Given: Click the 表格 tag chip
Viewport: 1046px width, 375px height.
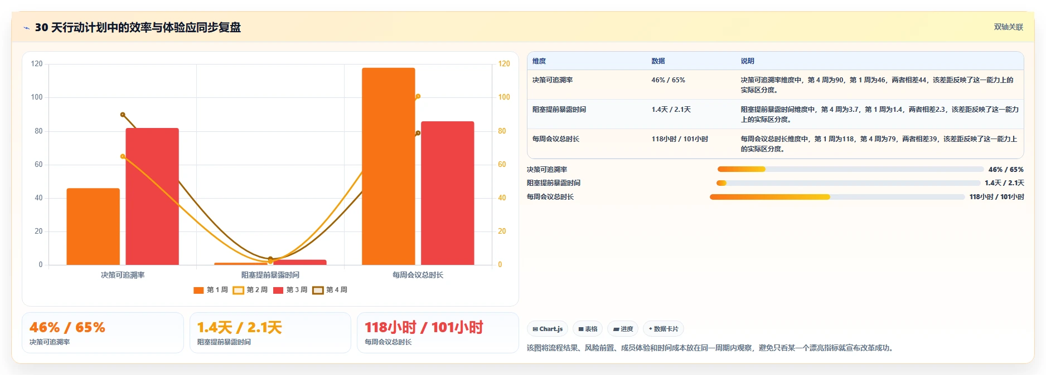Looking at the screenshot, I should pyautogui.click(x=588, y=329).
